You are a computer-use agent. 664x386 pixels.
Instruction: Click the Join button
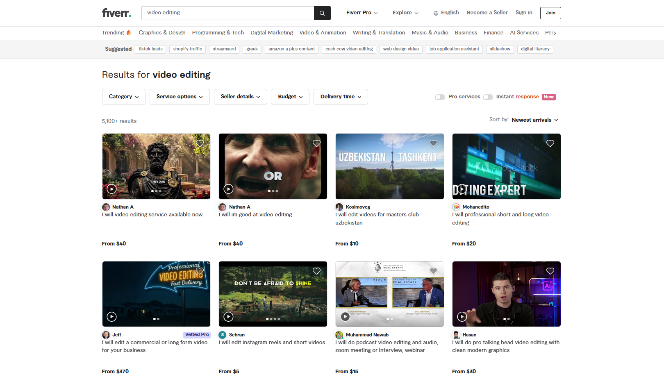point(550,13)
